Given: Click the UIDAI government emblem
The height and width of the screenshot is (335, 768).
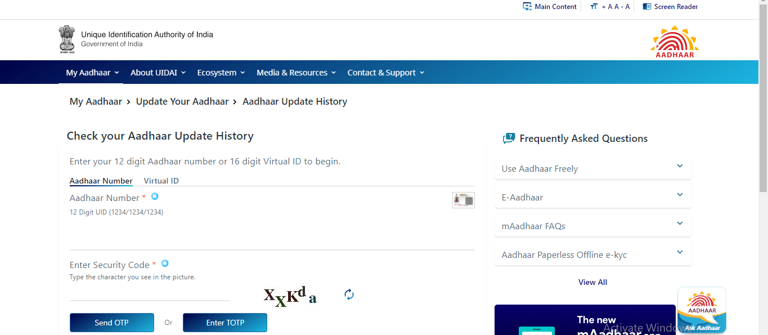Looking at the screenshot, I should click(66, 39).
